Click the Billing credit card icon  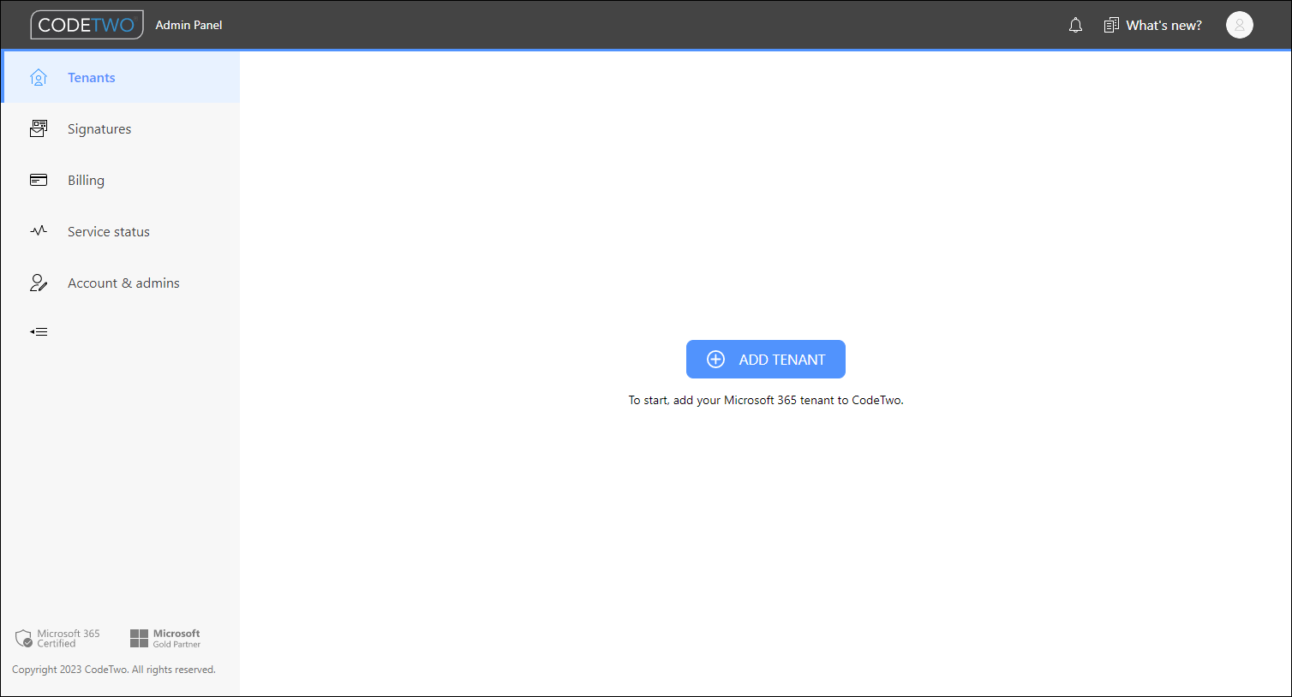coord(39,180)
